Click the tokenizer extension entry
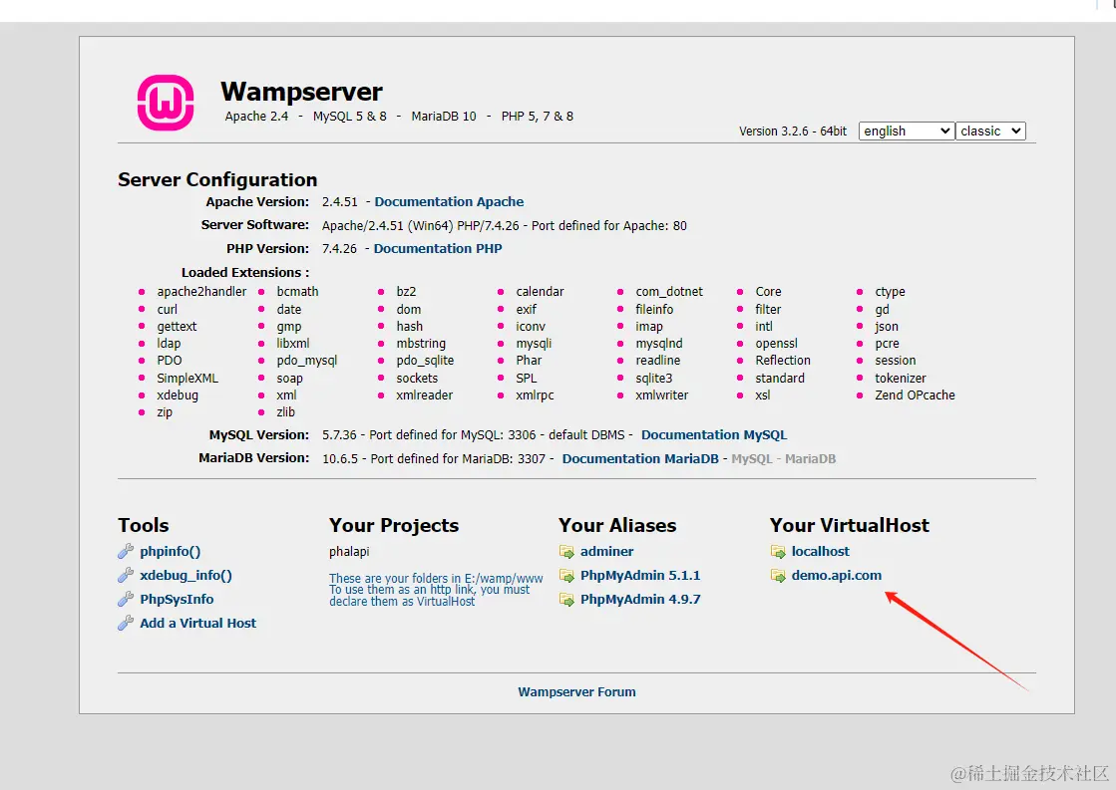1116x790 pixels. point(901,379)
